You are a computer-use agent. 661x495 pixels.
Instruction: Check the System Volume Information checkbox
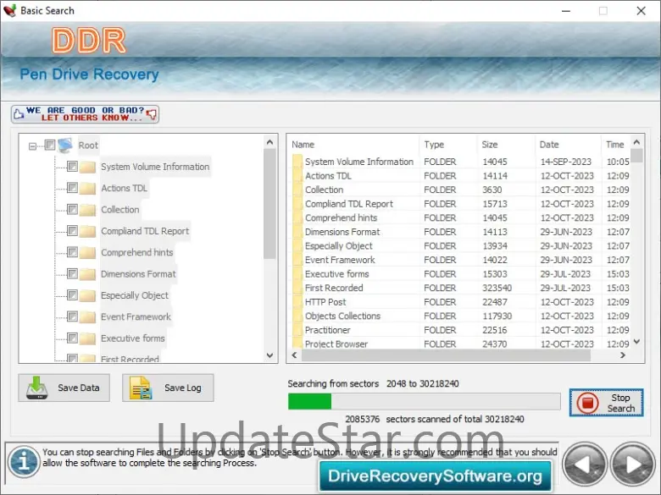point(73,166)
